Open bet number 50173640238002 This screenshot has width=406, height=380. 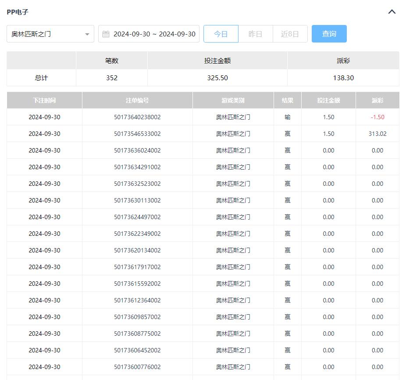[137, 117]
